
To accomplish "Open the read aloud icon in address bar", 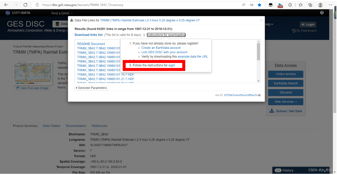I will point(244,5).
